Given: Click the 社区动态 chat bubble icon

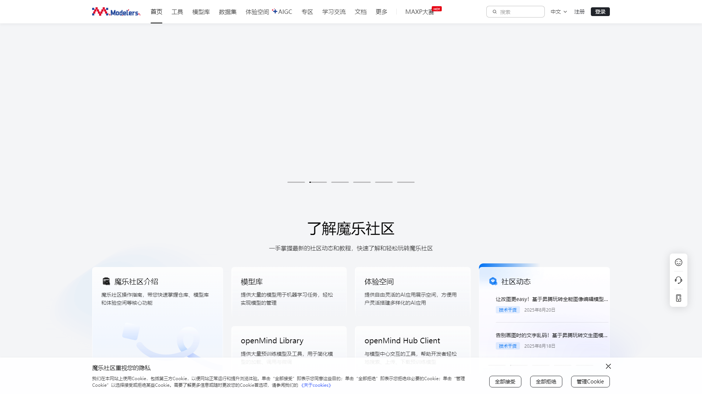Looking at the screenshot, I should [x=492, y=281].
